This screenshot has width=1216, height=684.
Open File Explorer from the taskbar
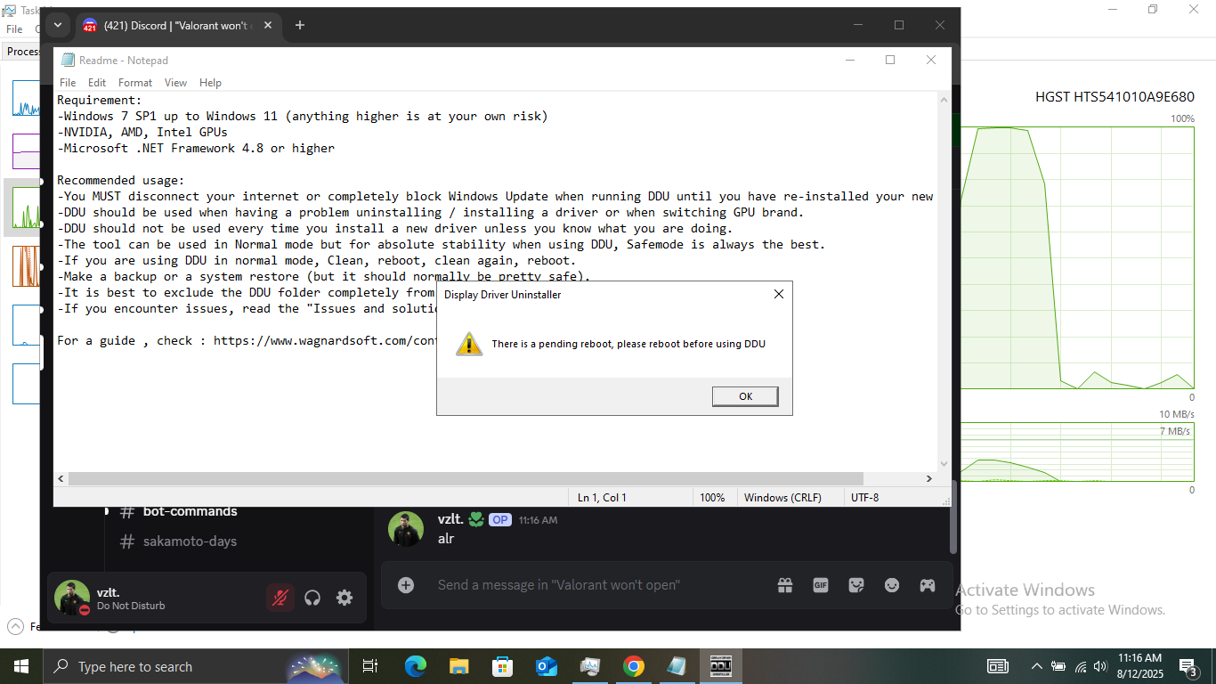[459, 666]
